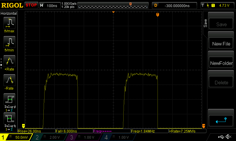Image resolution: width=236 pixels, height=141 pixels.
Task: Click the falling edge trigger icon
Action: (x=208, y=6)
